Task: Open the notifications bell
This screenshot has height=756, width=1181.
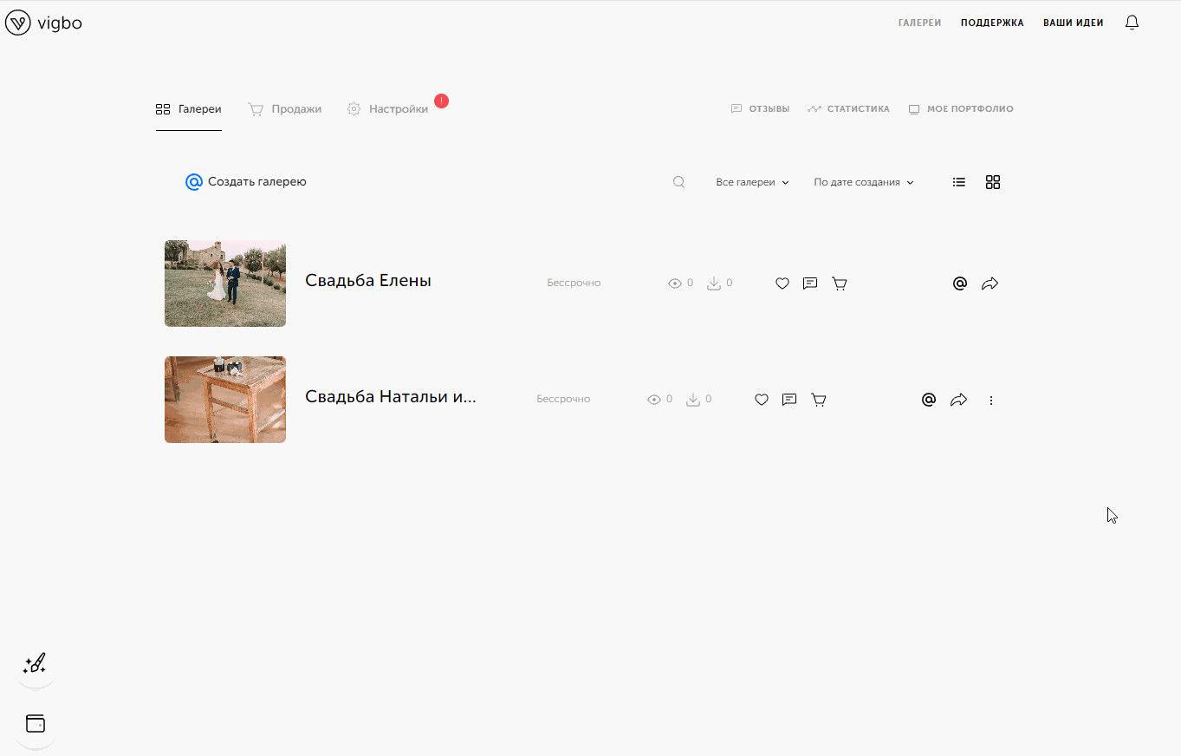Action: click(1132, 23)
